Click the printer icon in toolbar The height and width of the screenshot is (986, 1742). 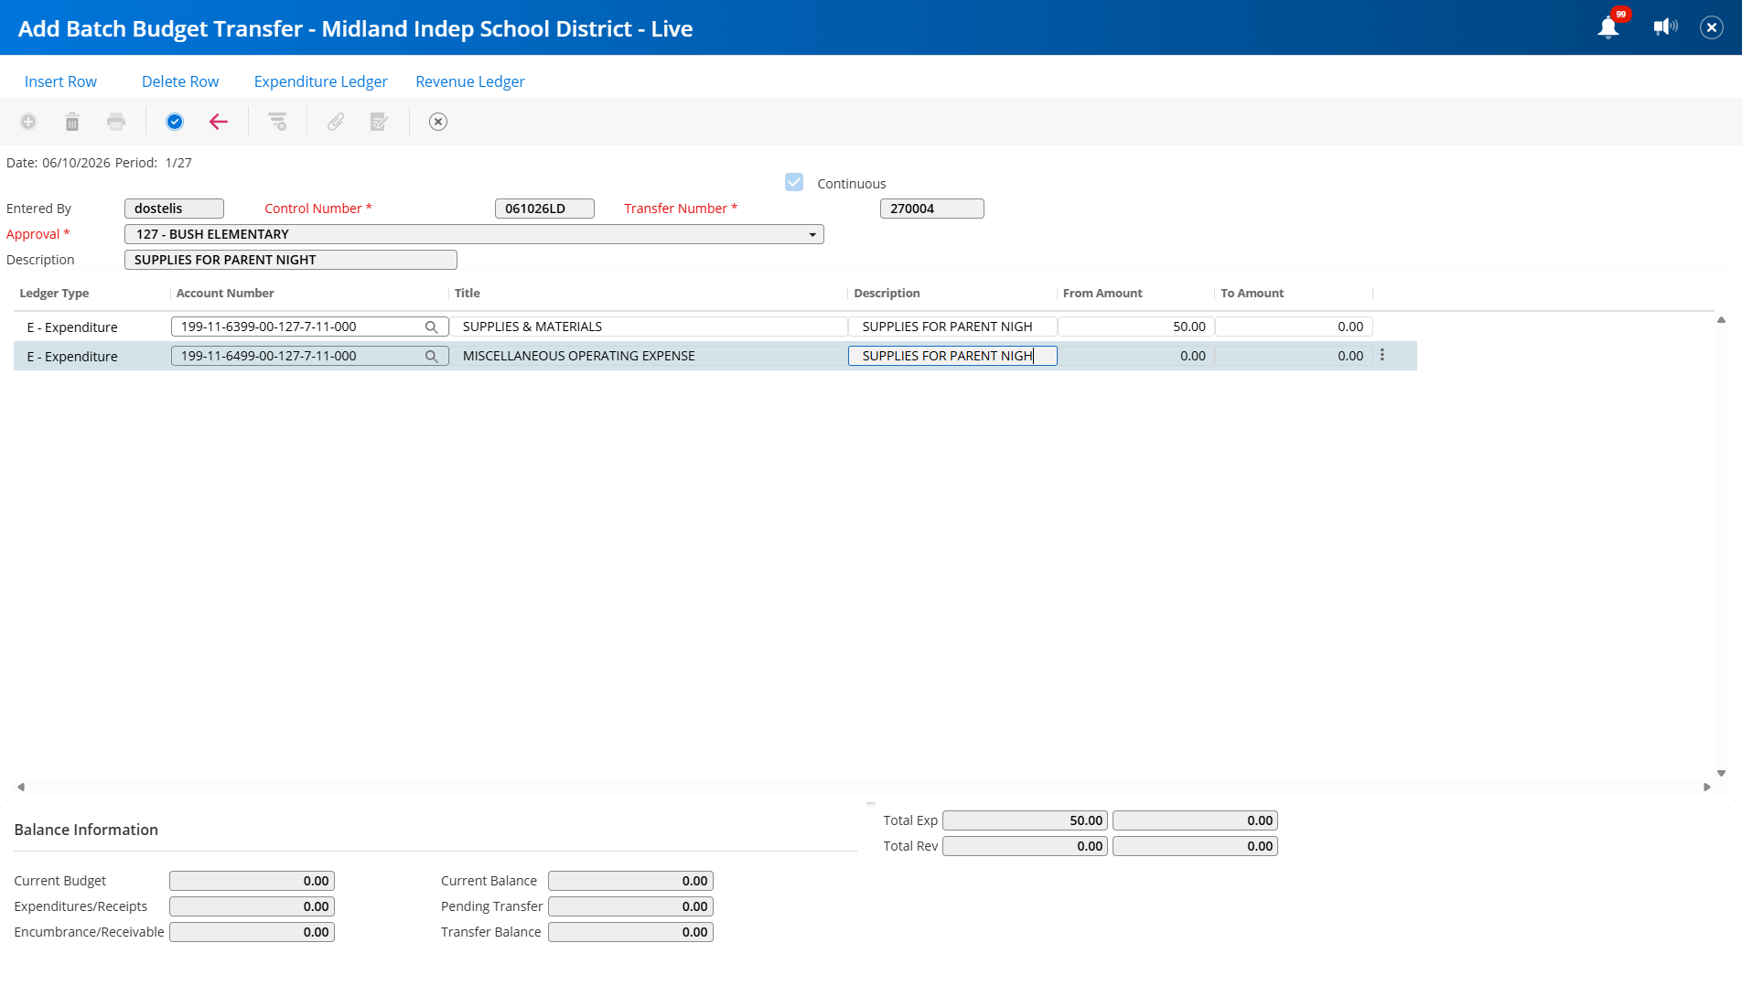coord(116,122)
